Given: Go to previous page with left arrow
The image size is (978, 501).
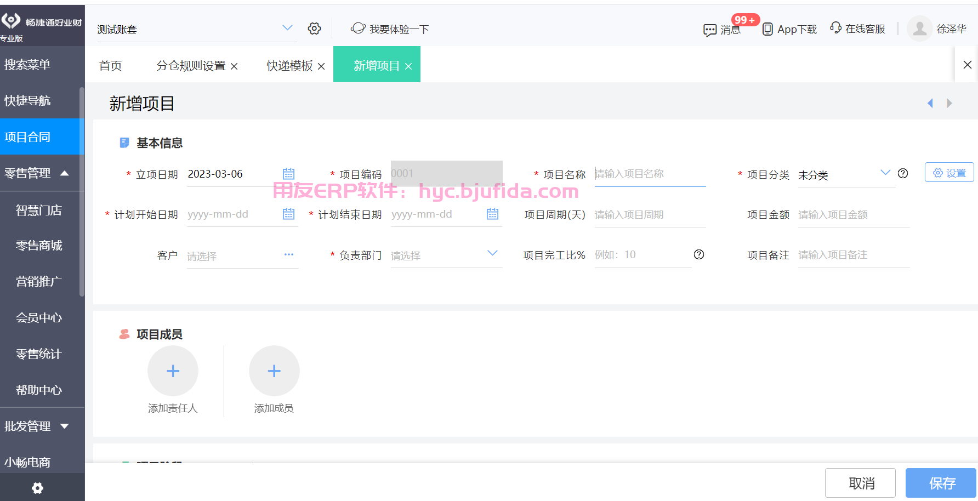Looking at the screenshot, I should [930, 103].
